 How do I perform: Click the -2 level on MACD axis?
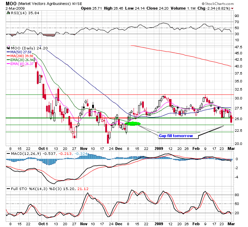[x=237, y=168]
